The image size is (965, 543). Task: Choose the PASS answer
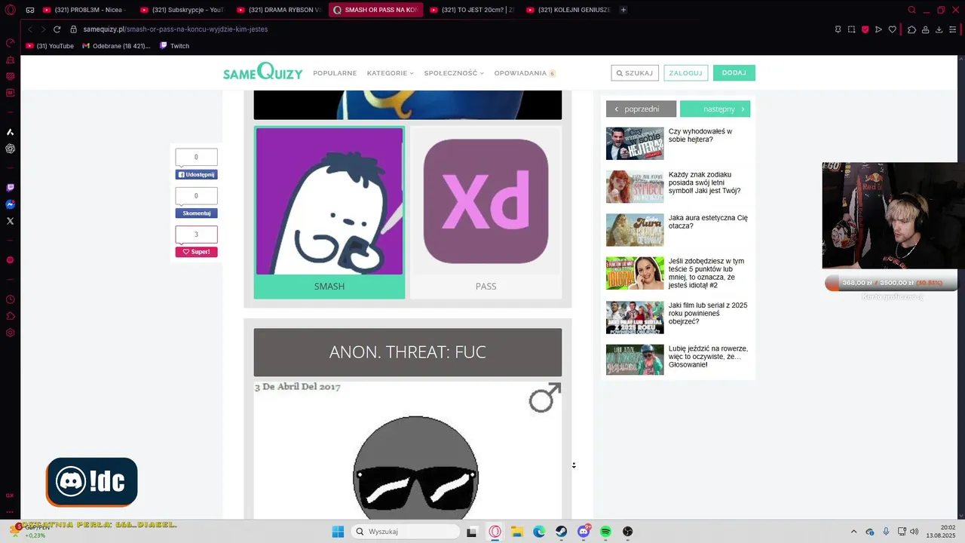click(486, 213)
